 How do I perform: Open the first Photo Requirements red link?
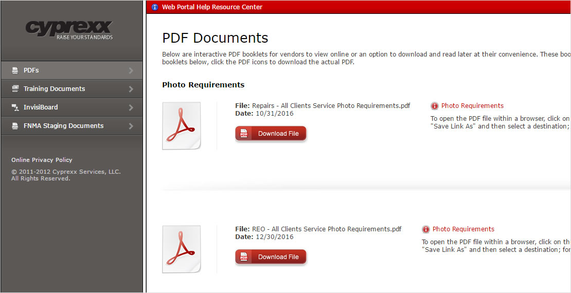tap(472, 106)
